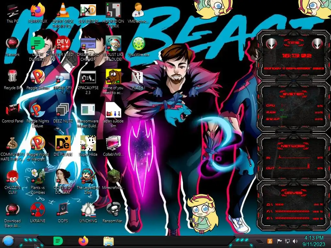Open the Action Center flag tray icon
The height and width of the screenshot is (248, 331).
click(x=279, y=241)
